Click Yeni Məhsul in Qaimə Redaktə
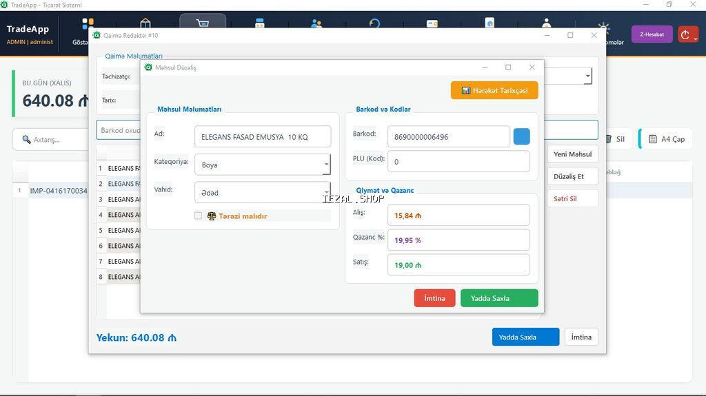706x396 pixels. [572, 154]
